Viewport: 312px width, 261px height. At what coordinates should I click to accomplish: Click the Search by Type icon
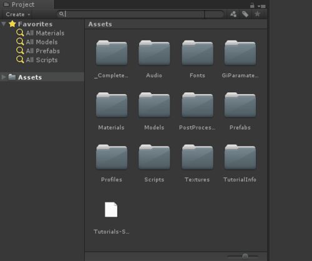pos(233,14)
